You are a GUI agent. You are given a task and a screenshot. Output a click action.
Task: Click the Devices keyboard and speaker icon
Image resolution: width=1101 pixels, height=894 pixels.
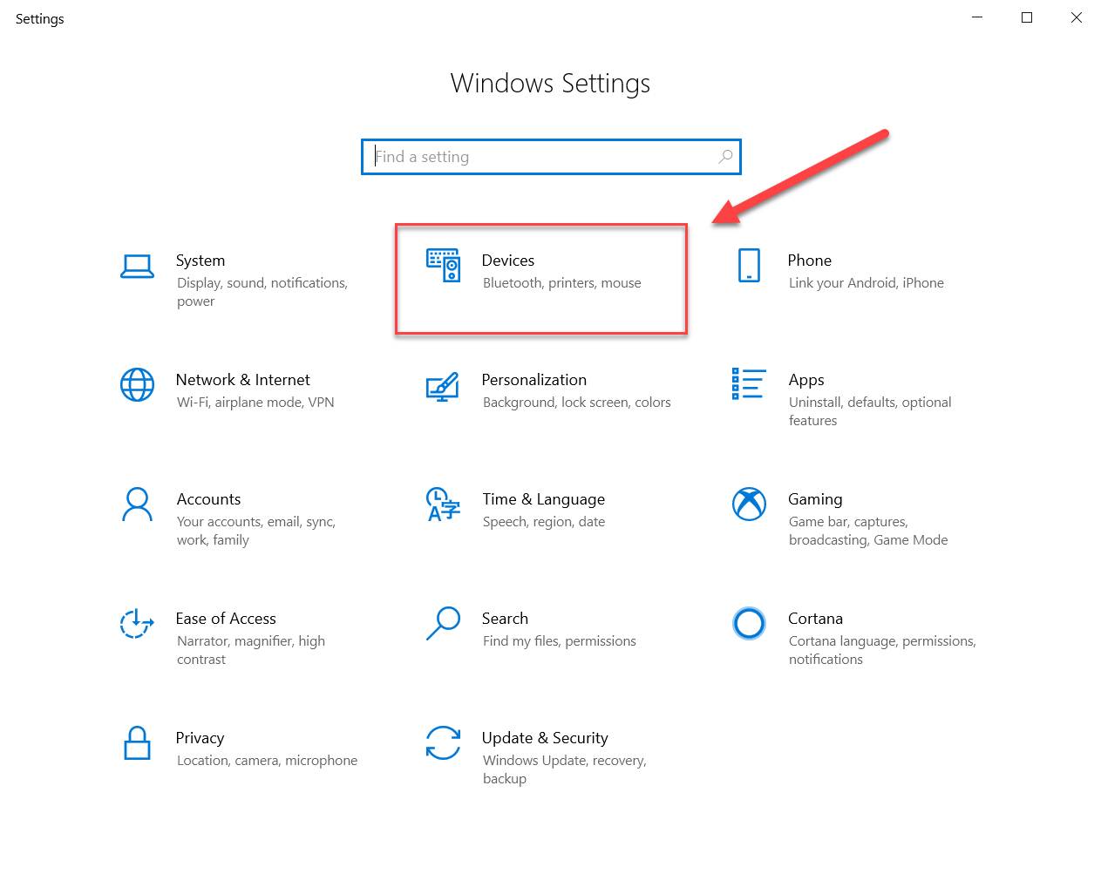443,265
